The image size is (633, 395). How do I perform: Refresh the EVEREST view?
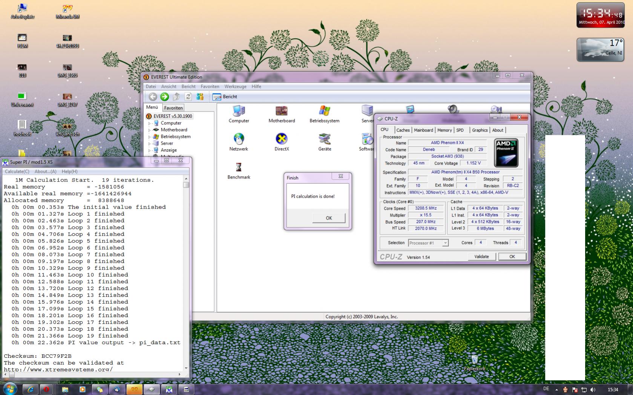pos(188,97)
